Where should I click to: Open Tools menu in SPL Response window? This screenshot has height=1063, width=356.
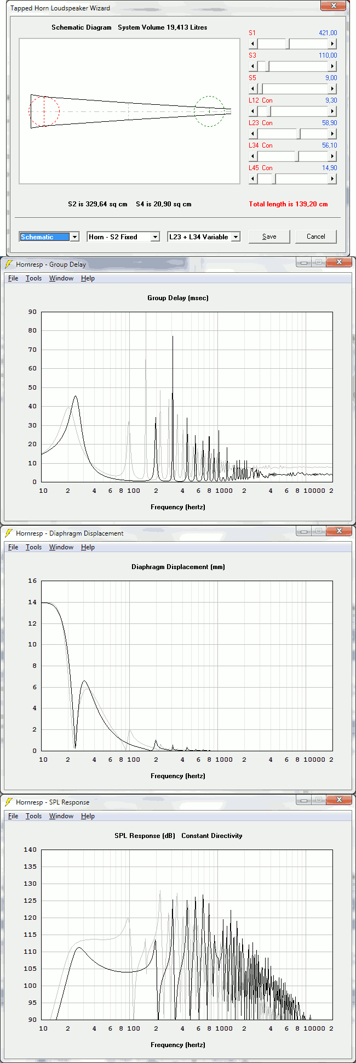33,816
